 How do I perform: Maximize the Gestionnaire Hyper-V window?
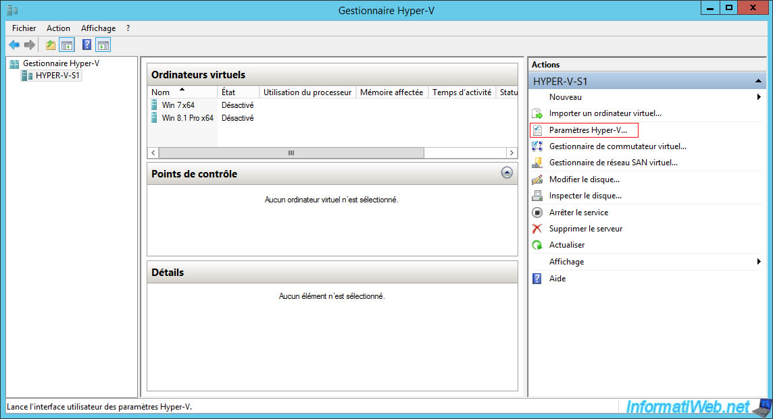click(x=728, y=8)
